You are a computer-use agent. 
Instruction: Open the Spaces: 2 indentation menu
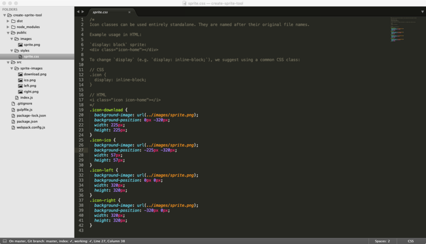coord(381,241)
